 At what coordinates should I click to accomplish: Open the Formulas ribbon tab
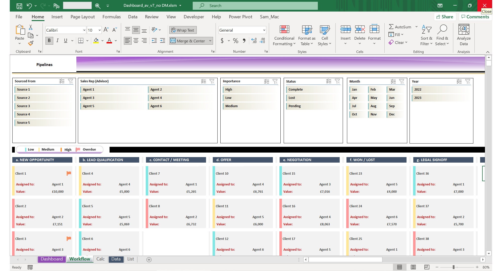pyautogui.click(x=112, y=17)
